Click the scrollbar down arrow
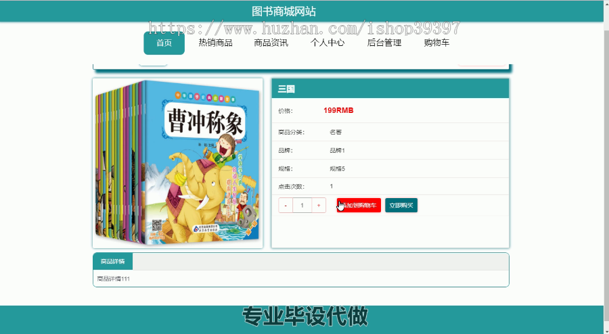This screenshot has width=609, height=334. click(x=606, y=331)
